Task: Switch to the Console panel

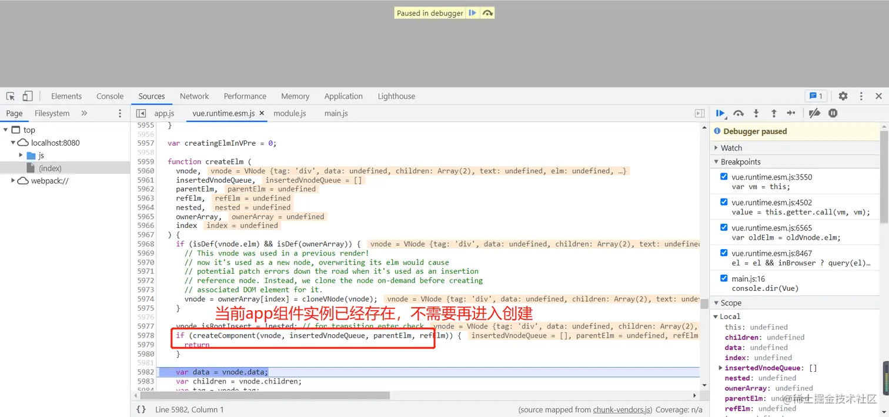Action: pyautogui.click(x=110, y=96)
